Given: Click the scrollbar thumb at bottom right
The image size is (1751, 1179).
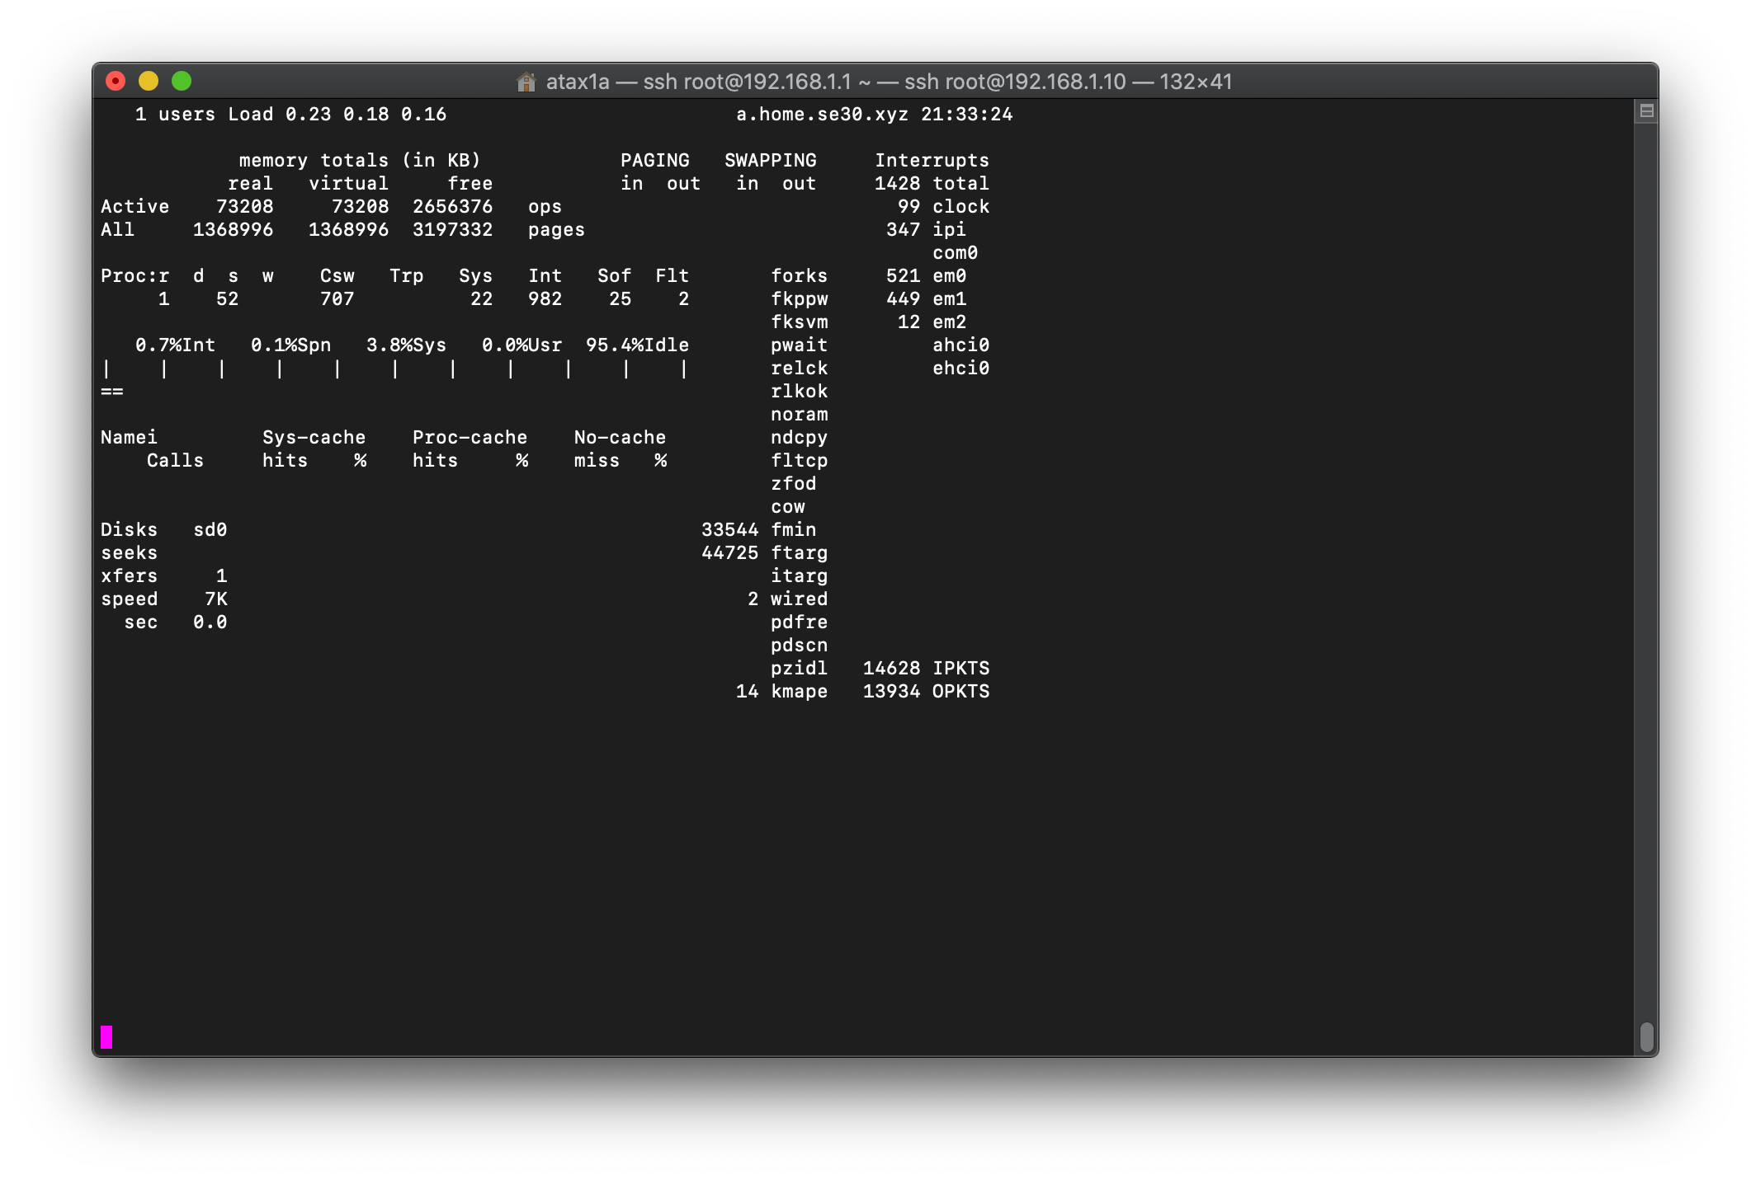Looking at the screenshot, I should point(1646,1036).
